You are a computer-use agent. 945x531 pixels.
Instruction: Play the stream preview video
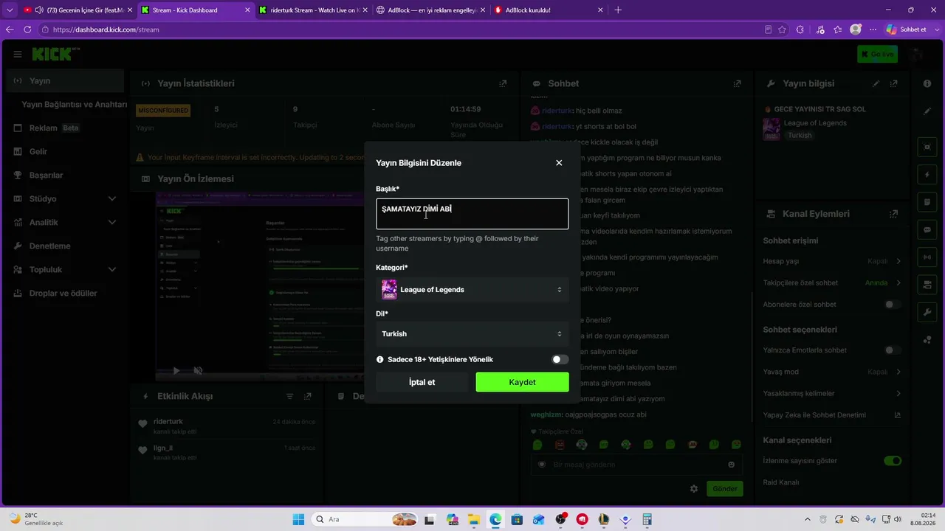click(x=176, y=370)
